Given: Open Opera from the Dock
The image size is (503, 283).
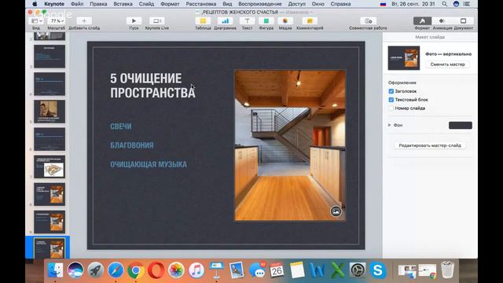Looking at the screenshot, I should 156,270.
